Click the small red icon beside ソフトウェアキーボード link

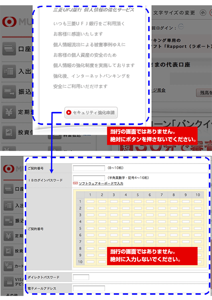75,183
